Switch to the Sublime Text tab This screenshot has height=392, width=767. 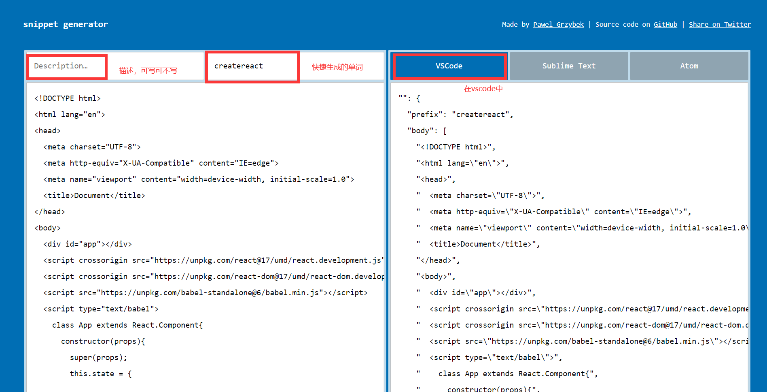569,66
